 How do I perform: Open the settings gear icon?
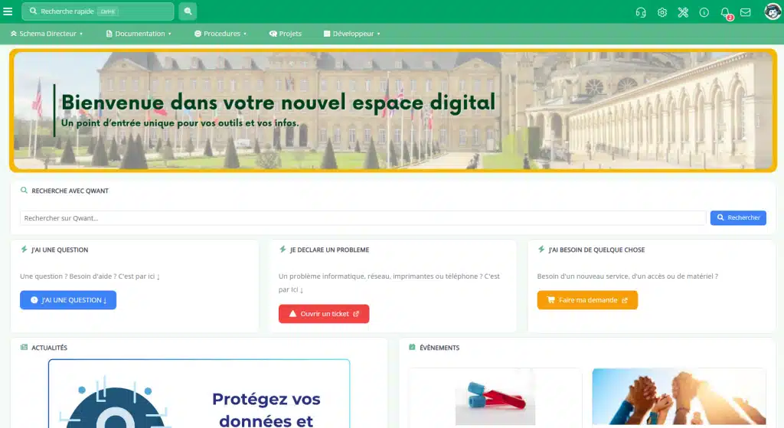coord(662,12)
